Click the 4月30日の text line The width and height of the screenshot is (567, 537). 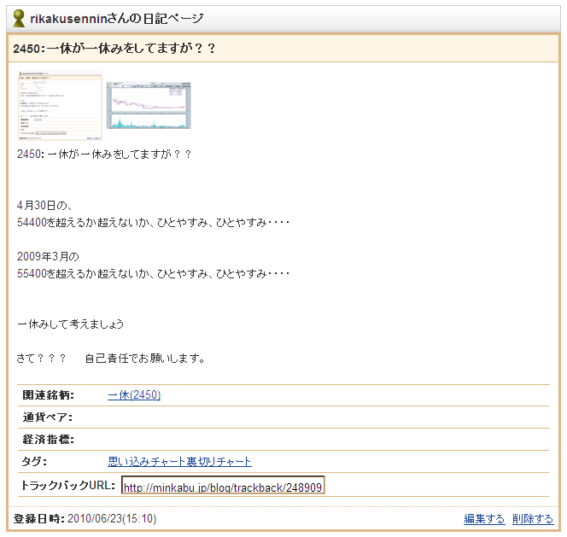[45, 206]
